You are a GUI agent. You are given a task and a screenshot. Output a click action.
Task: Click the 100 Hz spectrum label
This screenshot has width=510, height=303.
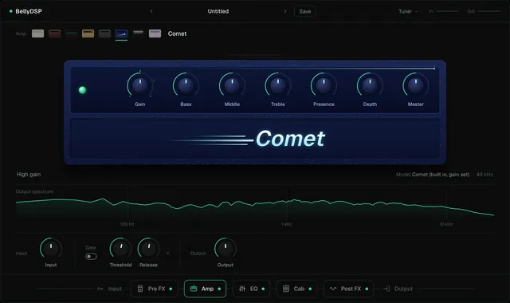point(127,224)
